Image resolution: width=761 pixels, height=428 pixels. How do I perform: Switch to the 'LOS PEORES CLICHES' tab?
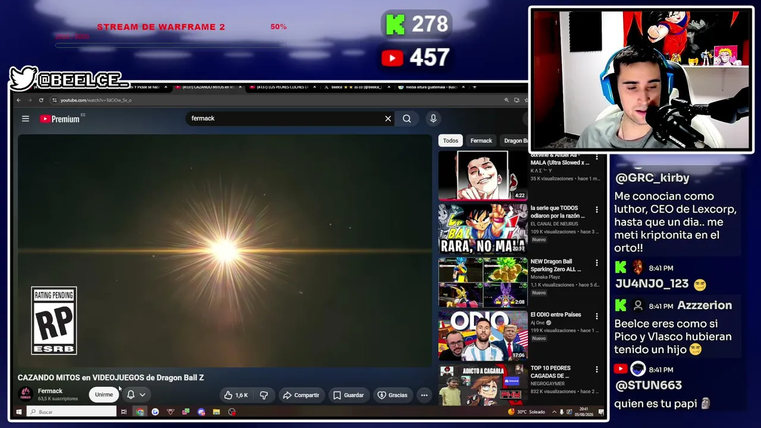282,87
